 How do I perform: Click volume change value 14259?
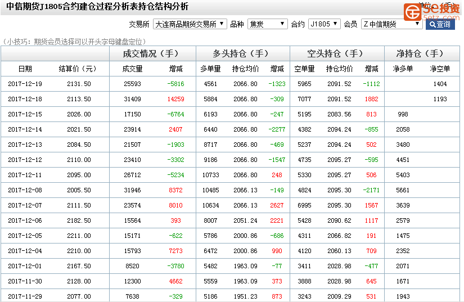coord(175,99)
